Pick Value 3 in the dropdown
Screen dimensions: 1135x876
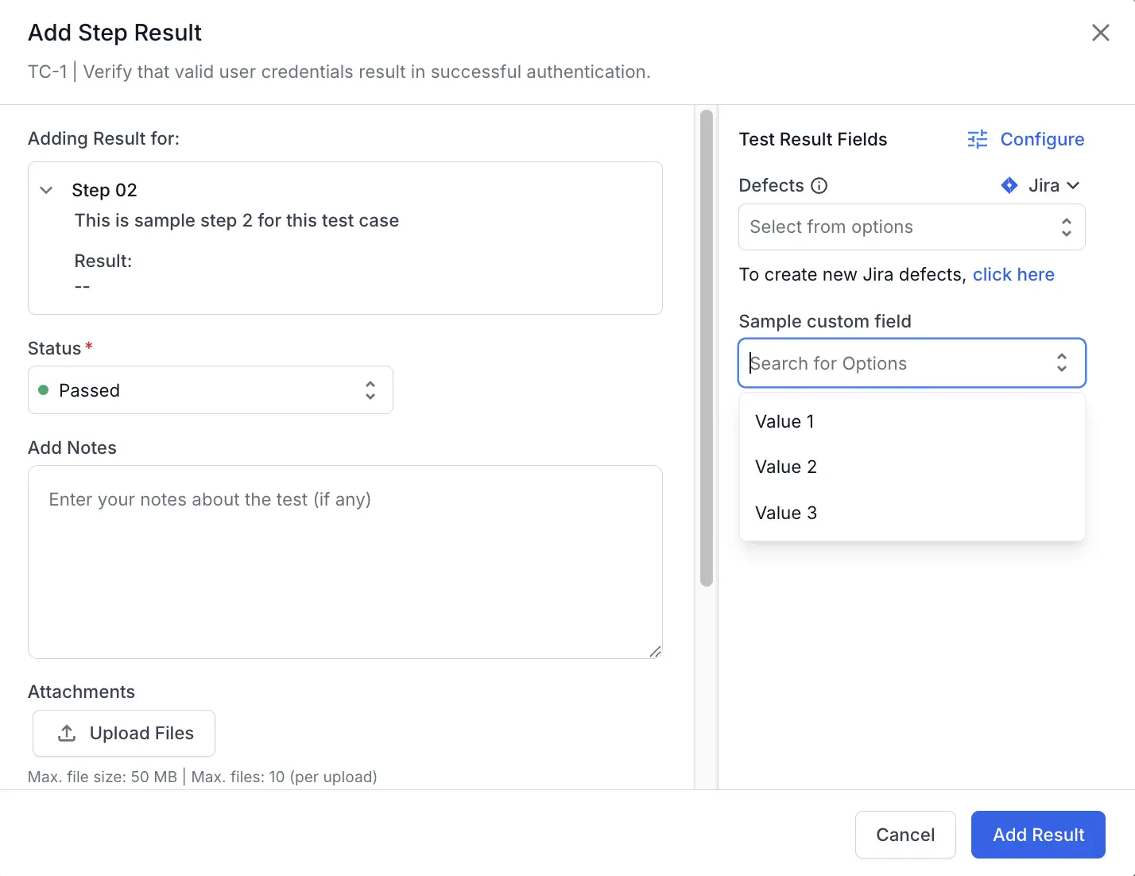click(x=785, y=513)
